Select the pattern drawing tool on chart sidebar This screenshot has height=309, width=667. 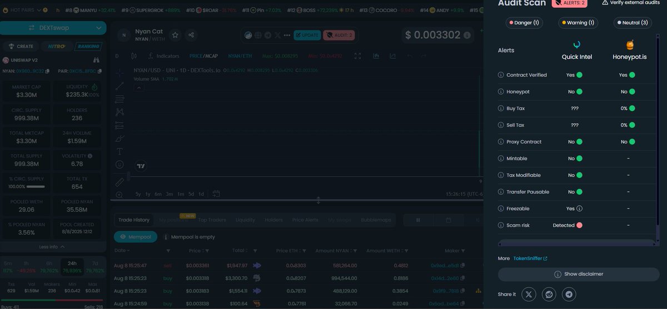(x=120, y=112)
